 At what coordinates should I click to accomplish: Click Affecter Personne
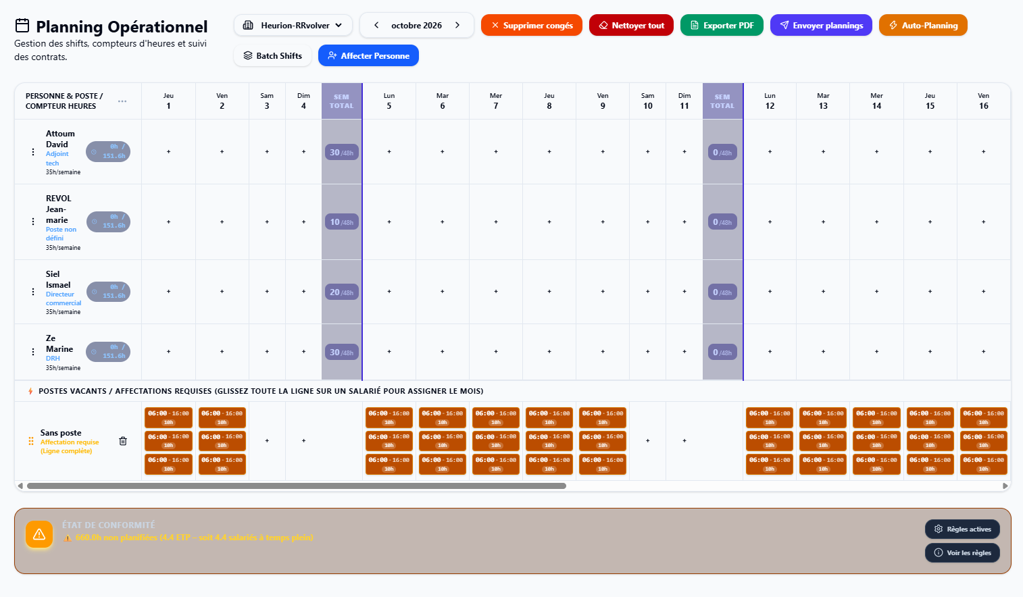(x=368, y=56)
